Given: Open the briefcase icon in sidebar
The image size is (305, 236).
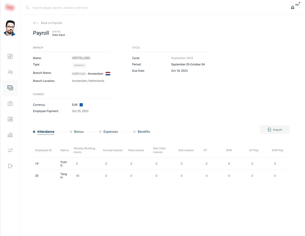Looking at the screenshot, I should coord(10,104).
